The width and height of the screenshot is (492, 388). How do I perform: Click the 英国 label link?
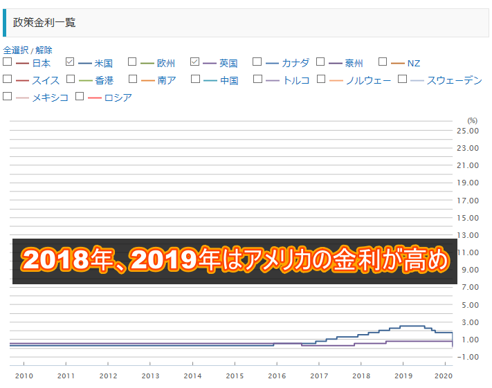[228, 64]
